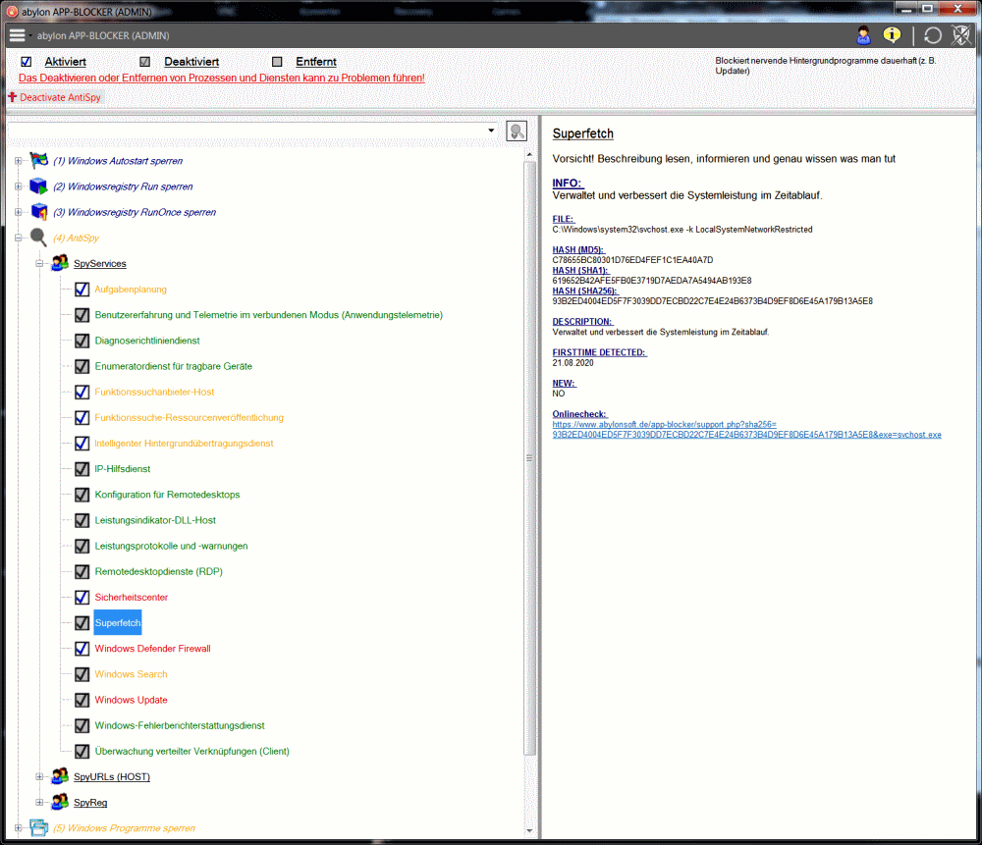Select Leistungsindikator-DLL-Host entry
Image resolution: width=982 pixels, height=845 pixels.
click(x=155, y=520)
